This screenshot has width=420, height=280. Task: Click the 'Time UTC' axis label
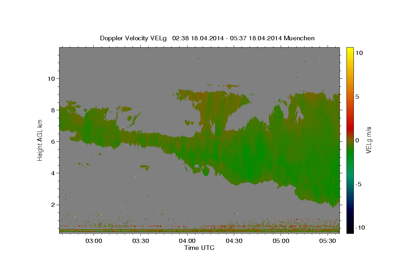[199, 248]
